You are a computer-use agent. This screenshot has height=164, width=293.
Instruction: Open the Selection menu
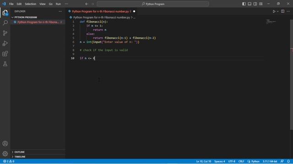tap(31, 4)
